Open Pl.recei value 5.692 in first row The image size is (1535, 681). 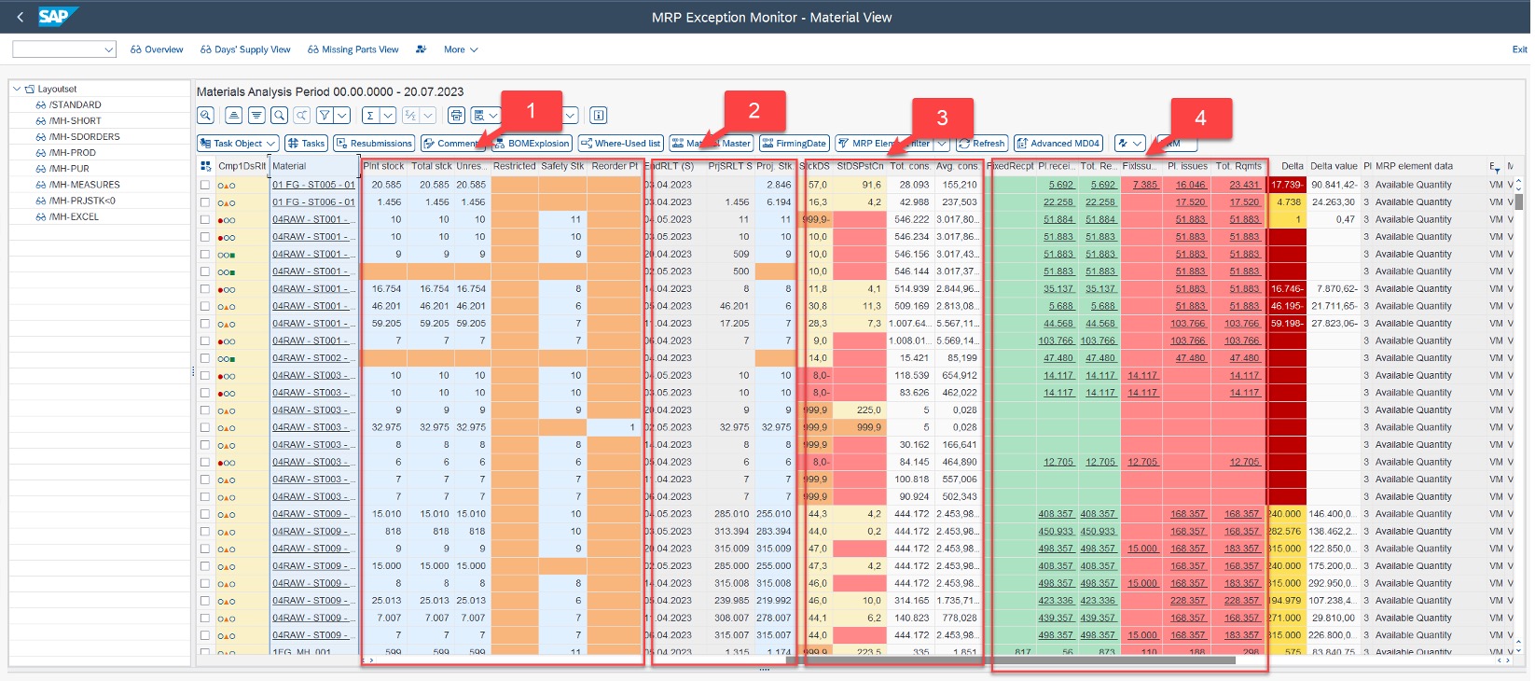pyautogui.click(x=1060, y=185)
